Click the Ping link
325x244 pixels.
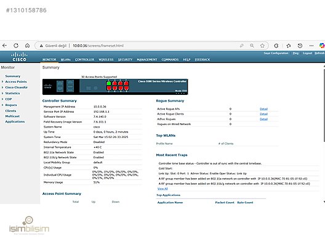pos(295,53)
